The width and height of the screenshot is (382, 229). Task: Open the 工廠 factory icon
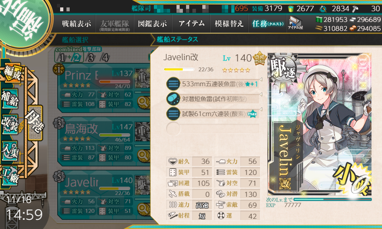[10, 176]
